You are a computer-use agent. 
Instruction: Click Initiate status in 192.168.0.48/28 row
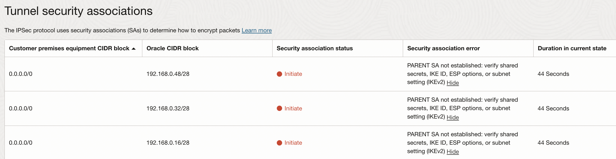tap(293, 74)
